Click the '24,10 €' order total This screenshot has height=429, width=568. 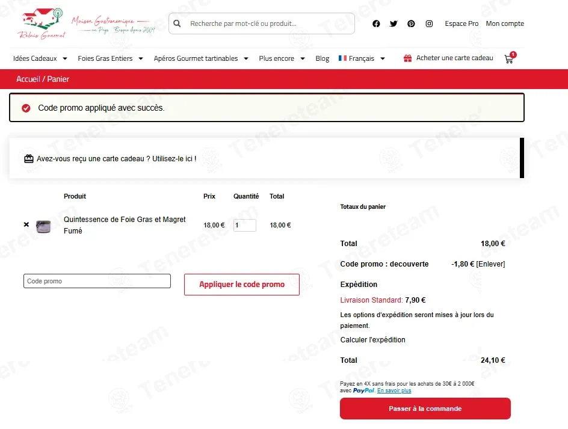coord(493,360)
